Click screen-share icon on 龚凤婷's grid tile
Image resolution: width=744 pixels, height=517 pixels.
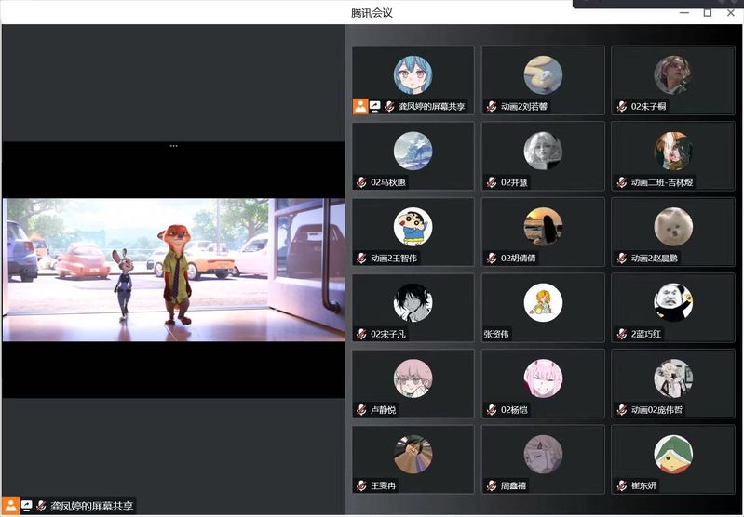pos(375,106)
